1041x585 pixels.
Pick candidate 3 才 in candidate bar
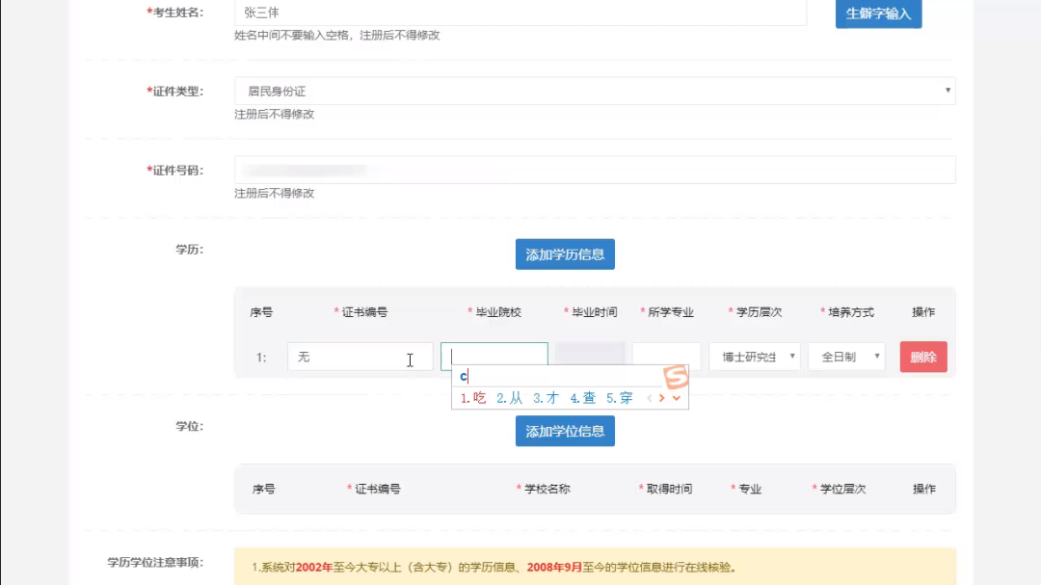(x=547, y=398)
